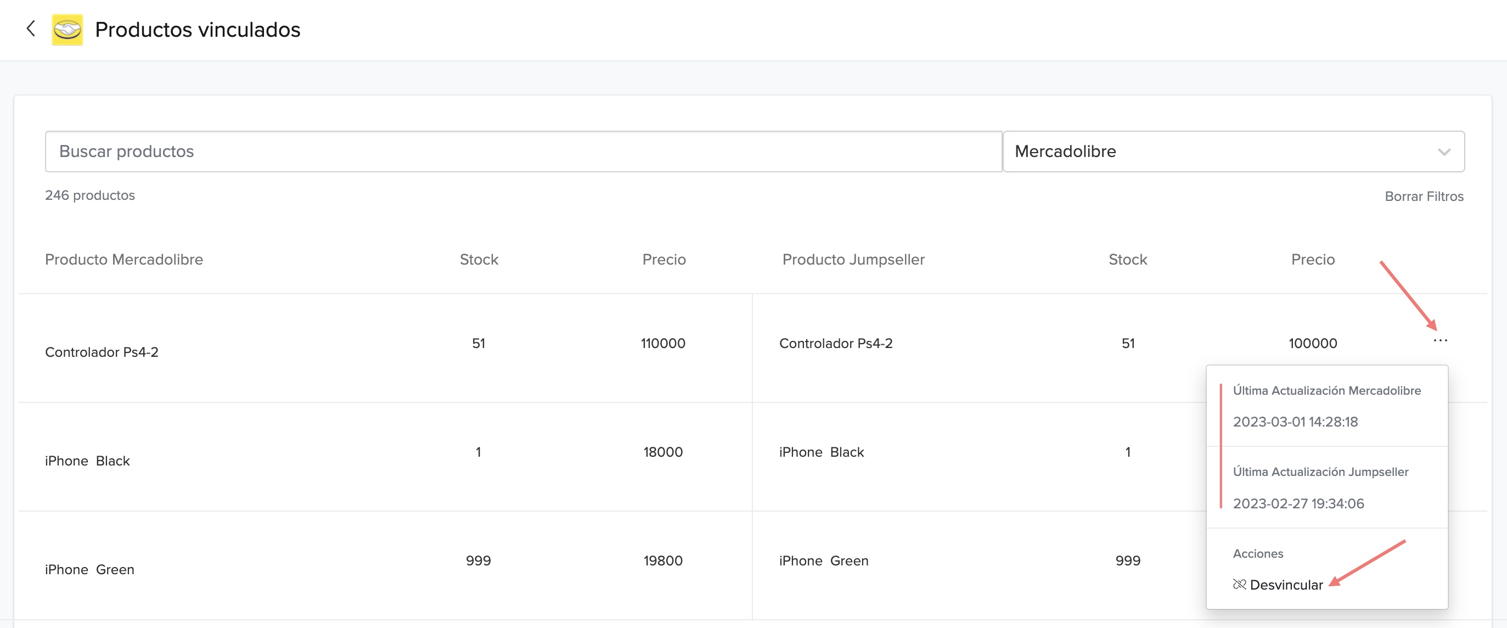Screen dimensions: 1507x628
Task: Click the Producto Jumpseller column header
Action: 853,259
